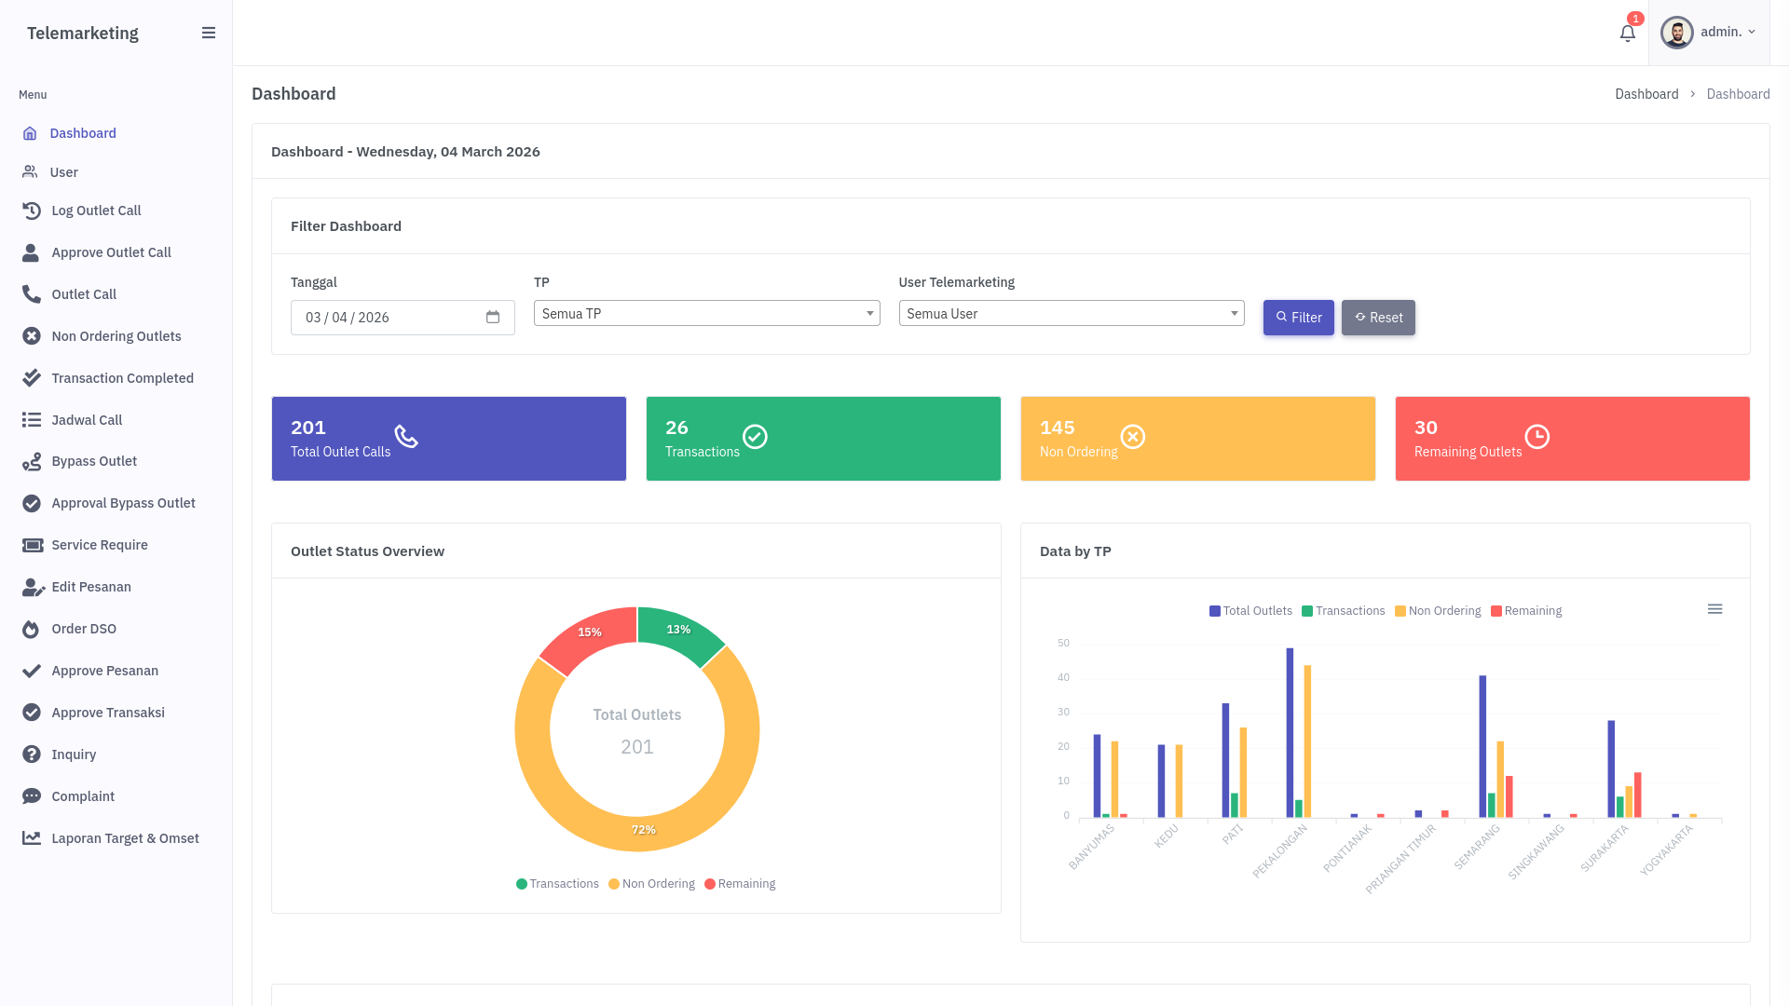Screen dimensions: 1789x1006
Task: Click the Tanggal date input field
Action: point(391,318)
